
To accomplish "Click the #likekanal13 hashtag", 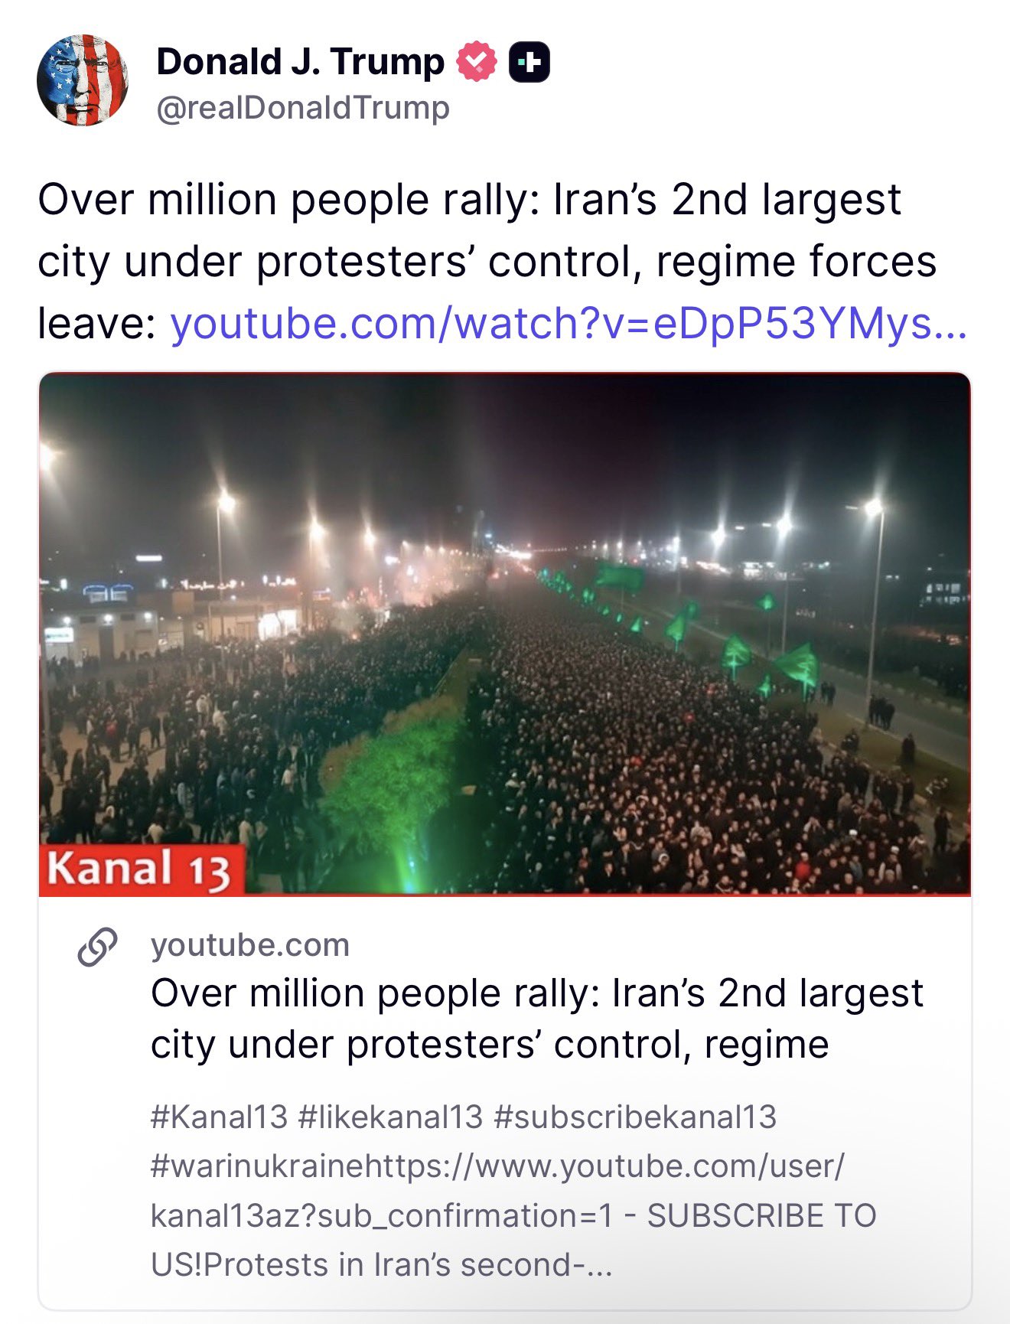I will [390, 1117].
